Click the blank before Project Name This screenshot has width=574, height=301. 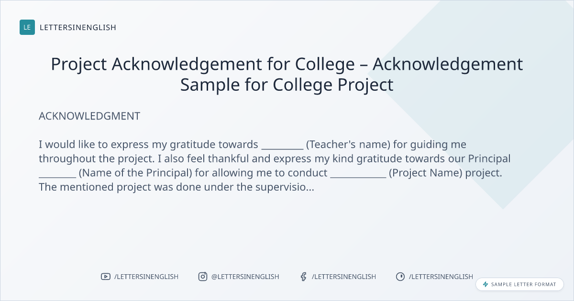click(358, 173)
